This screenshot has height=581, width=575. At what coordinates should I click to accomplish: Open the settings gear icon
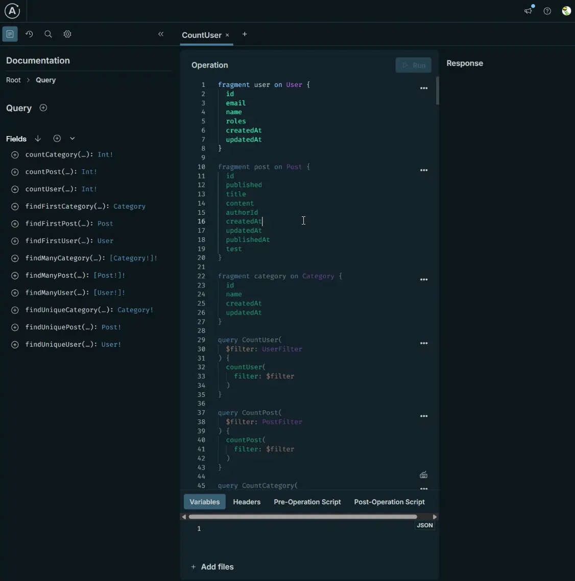(67, 34)
